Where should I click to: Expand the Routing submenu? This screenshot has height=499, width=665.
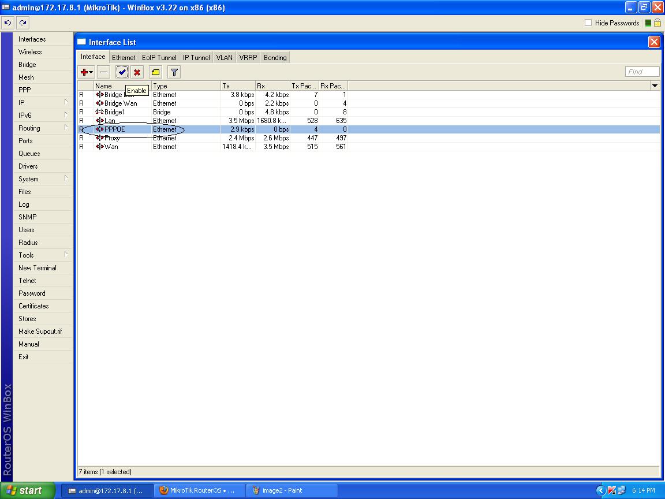pos(66,127)
